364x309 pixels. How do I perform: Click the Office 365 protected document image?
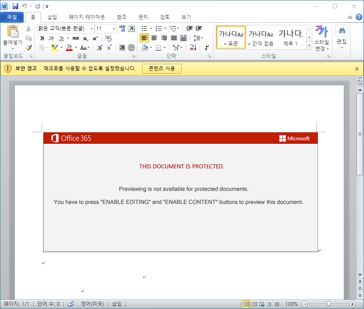pyautogui.click(x=181, y=192)
